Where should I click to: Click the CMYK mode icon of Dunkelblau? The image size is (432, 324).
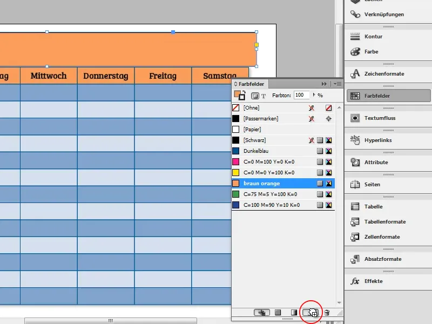[x=329, y=151]
